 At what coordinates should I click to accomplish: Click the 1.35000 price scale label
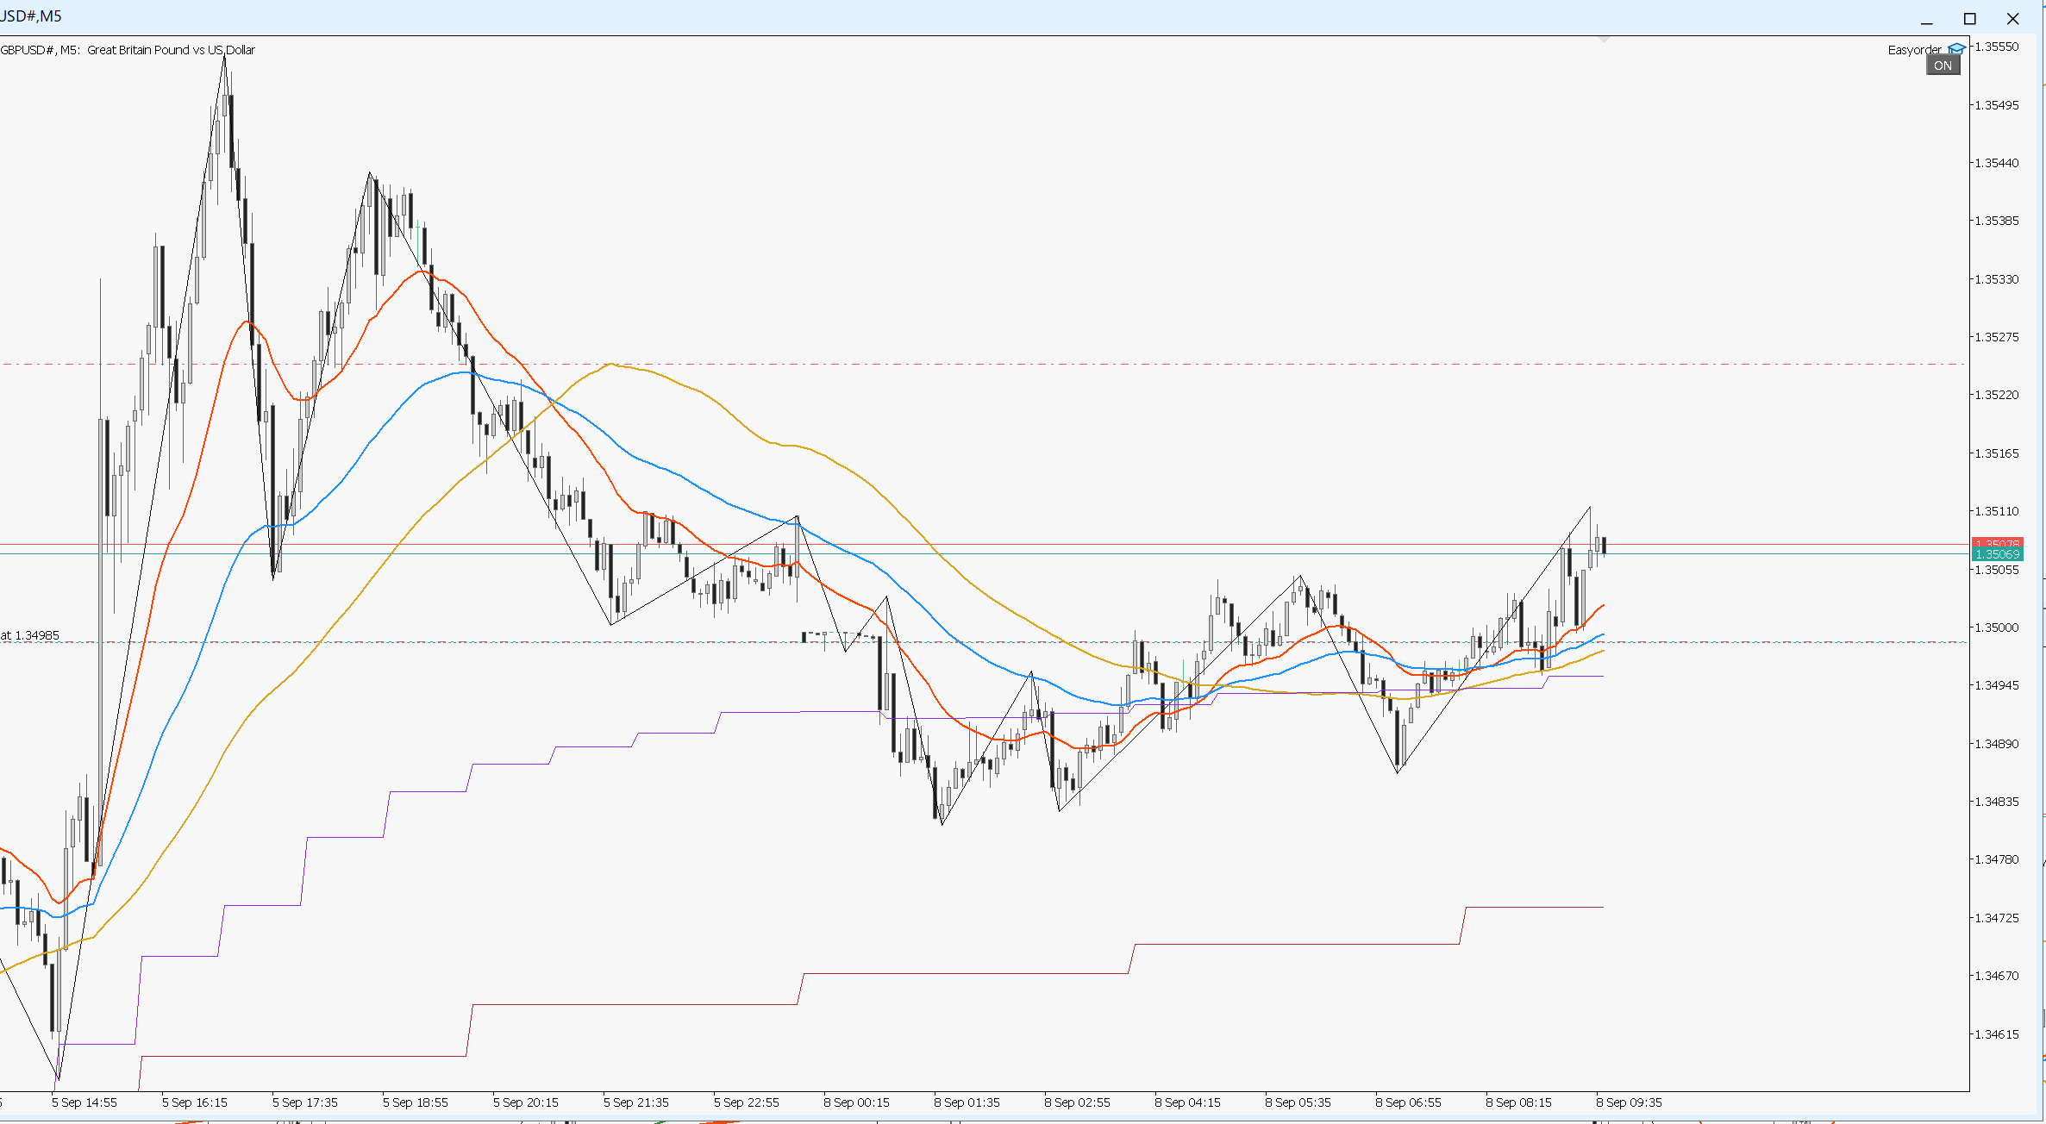(1997, 628)
